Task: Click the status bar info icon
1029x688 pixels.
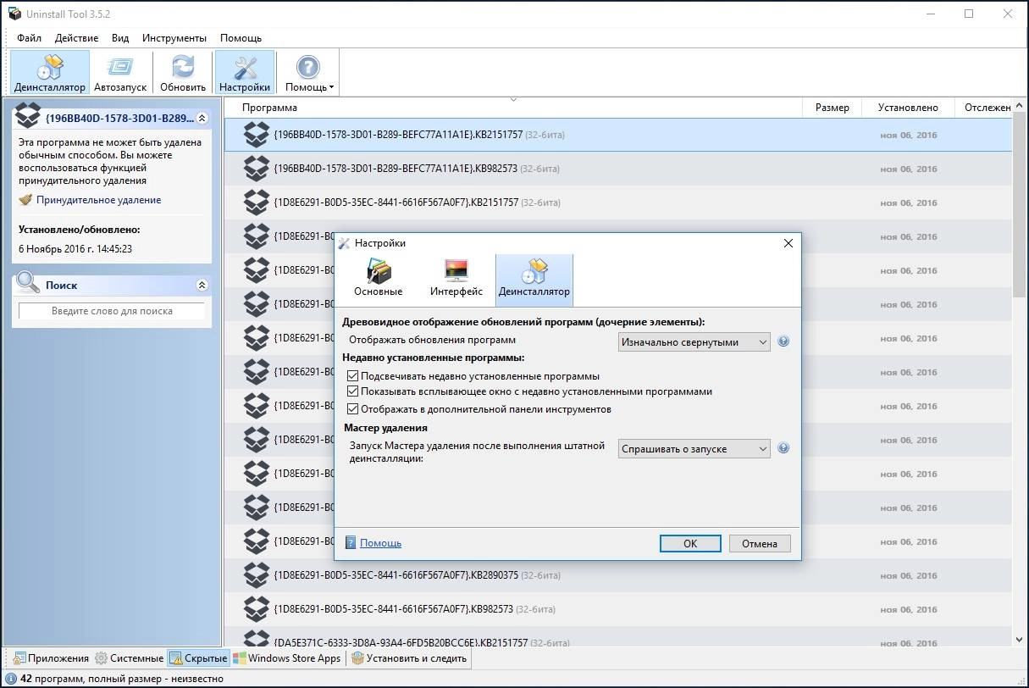Action: click(11, 678)
